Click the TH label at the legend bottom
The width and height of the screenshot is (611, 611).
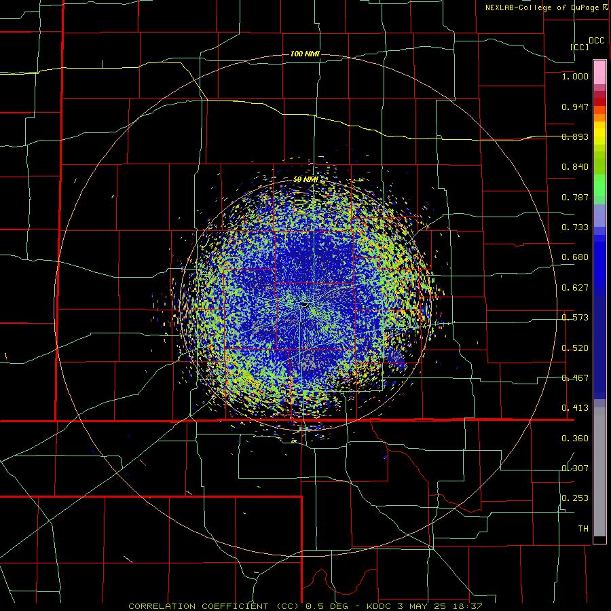(x=583, y=529)
